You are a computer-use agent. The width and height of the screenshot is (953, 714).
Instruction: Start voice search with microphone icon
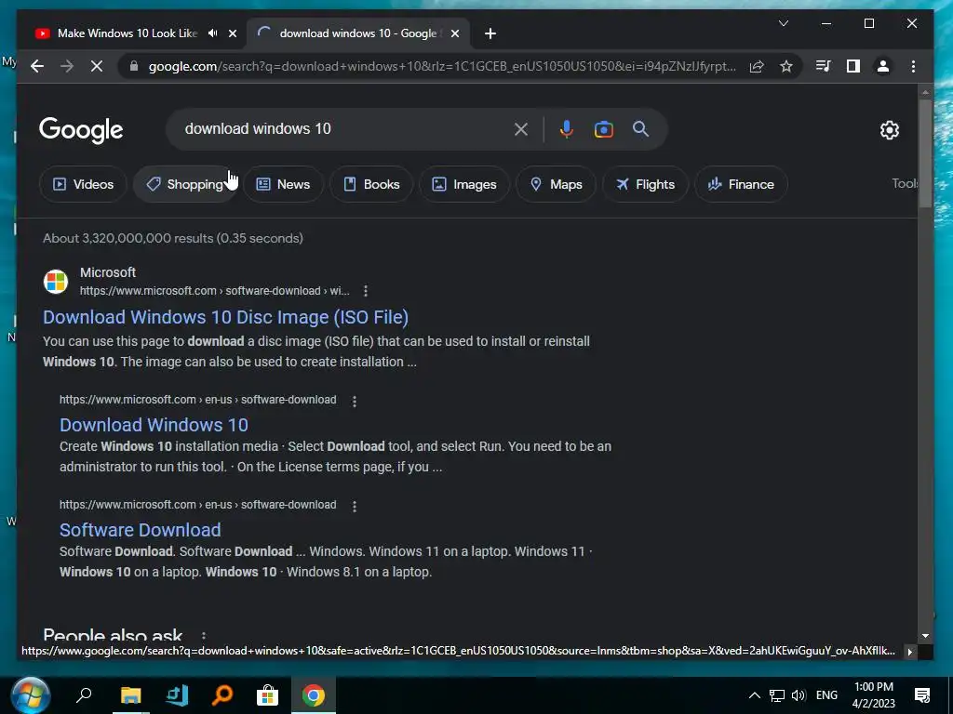click(567, 129)
